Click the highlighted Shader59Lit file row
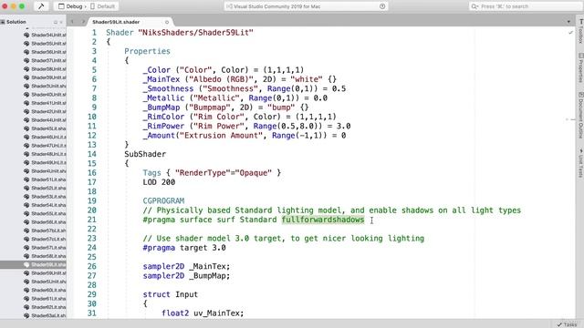Screen dimensions: 584x328 (x=33, y=265)
